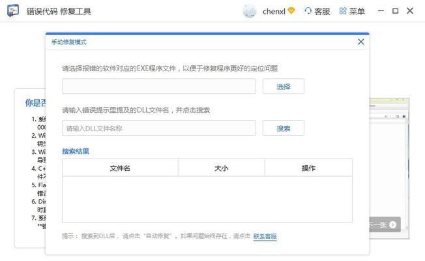Open the 联系客服 link
Image resolution: width=425 pixels, height=261 pixels.
click(265, 236)
